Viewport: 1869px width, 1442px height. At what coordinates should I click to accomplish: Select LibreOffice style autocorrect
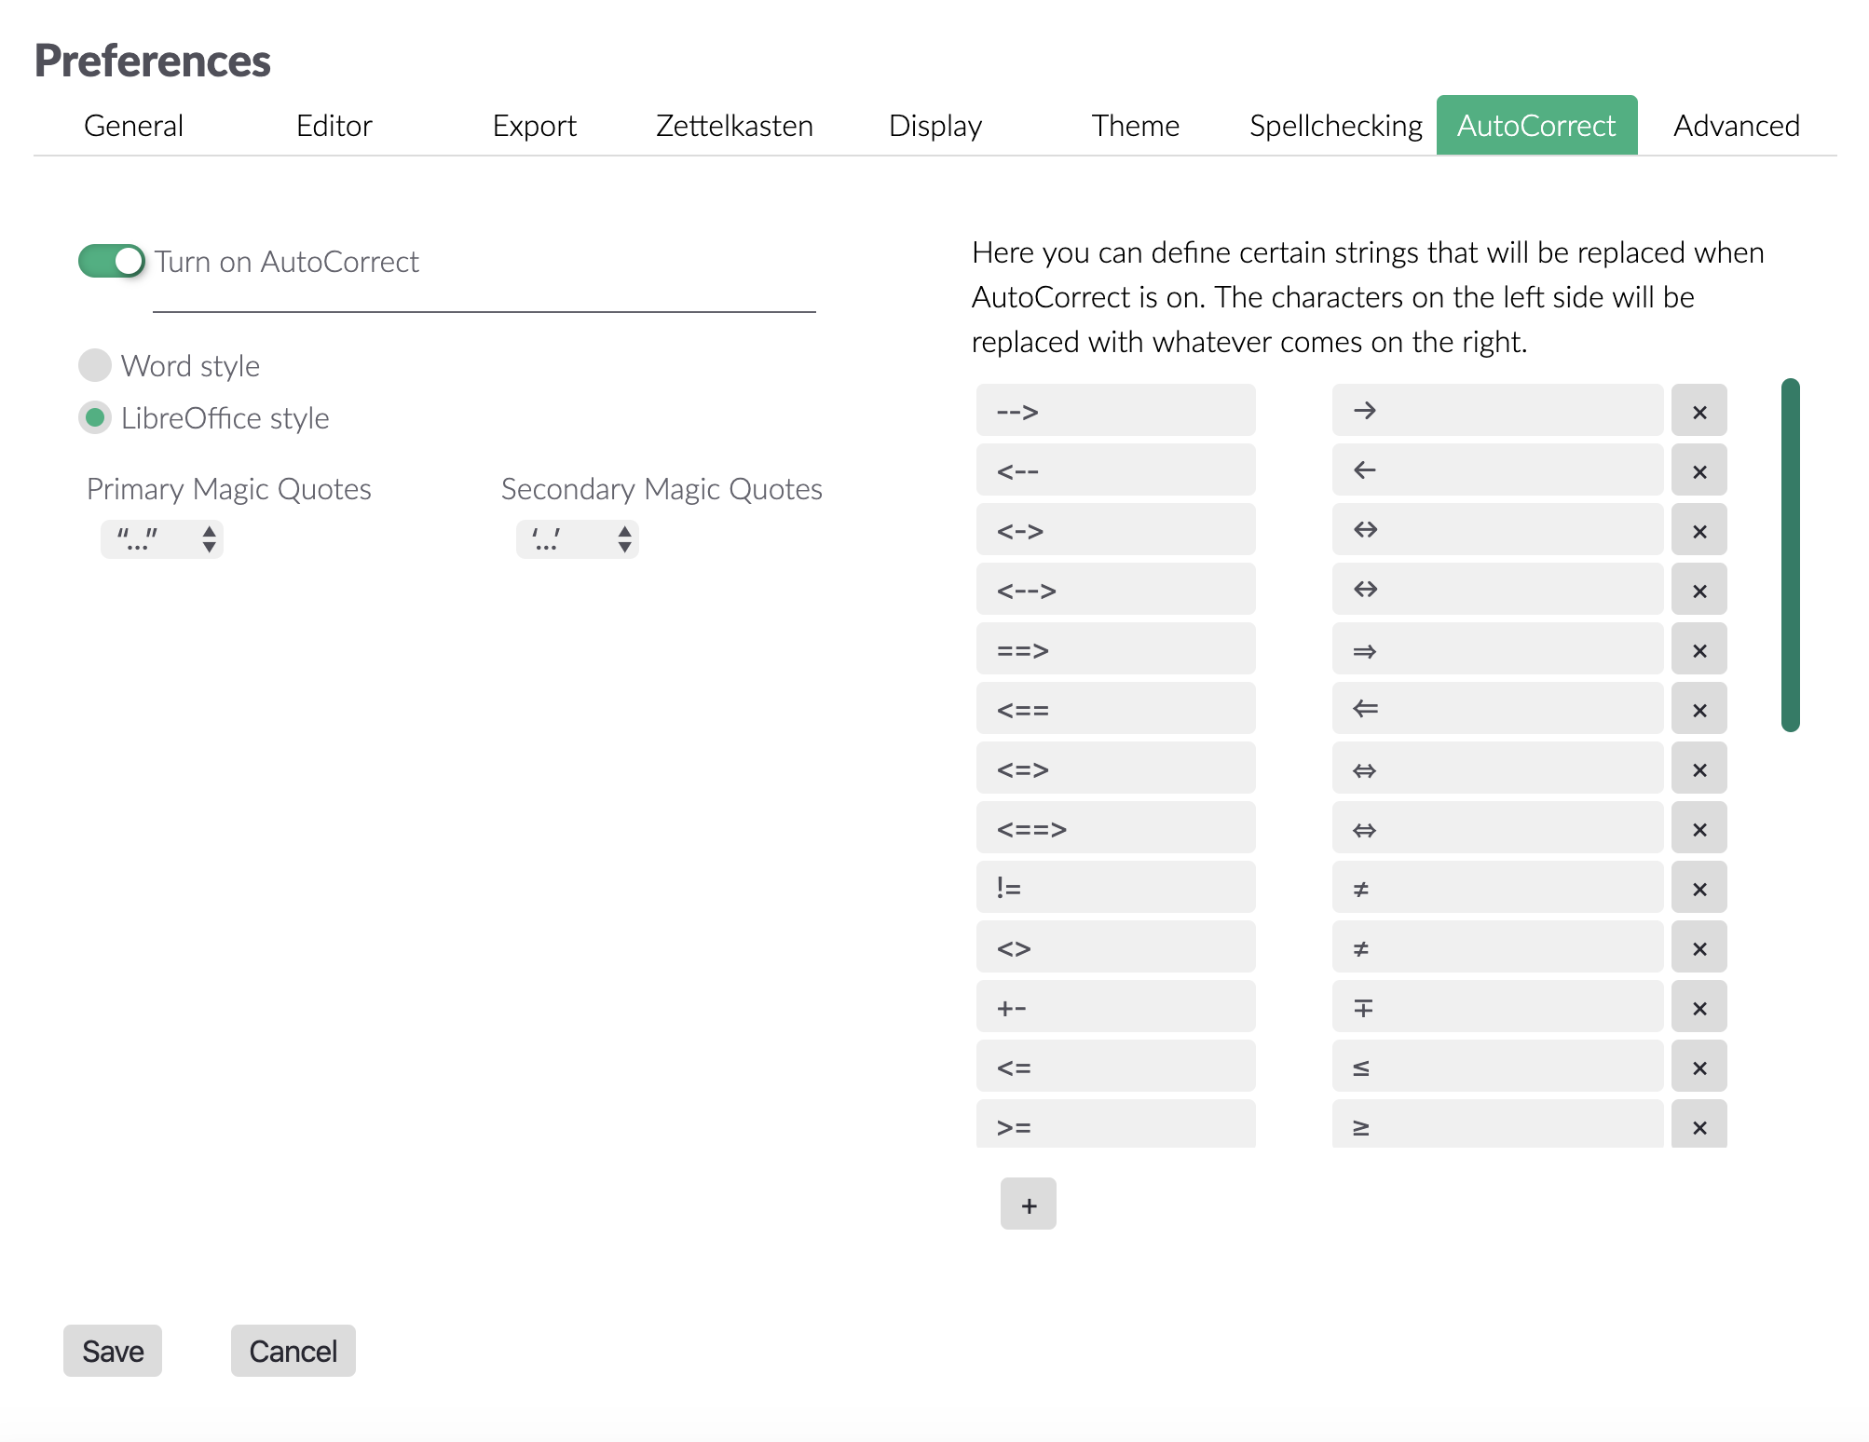pos(94,418)
